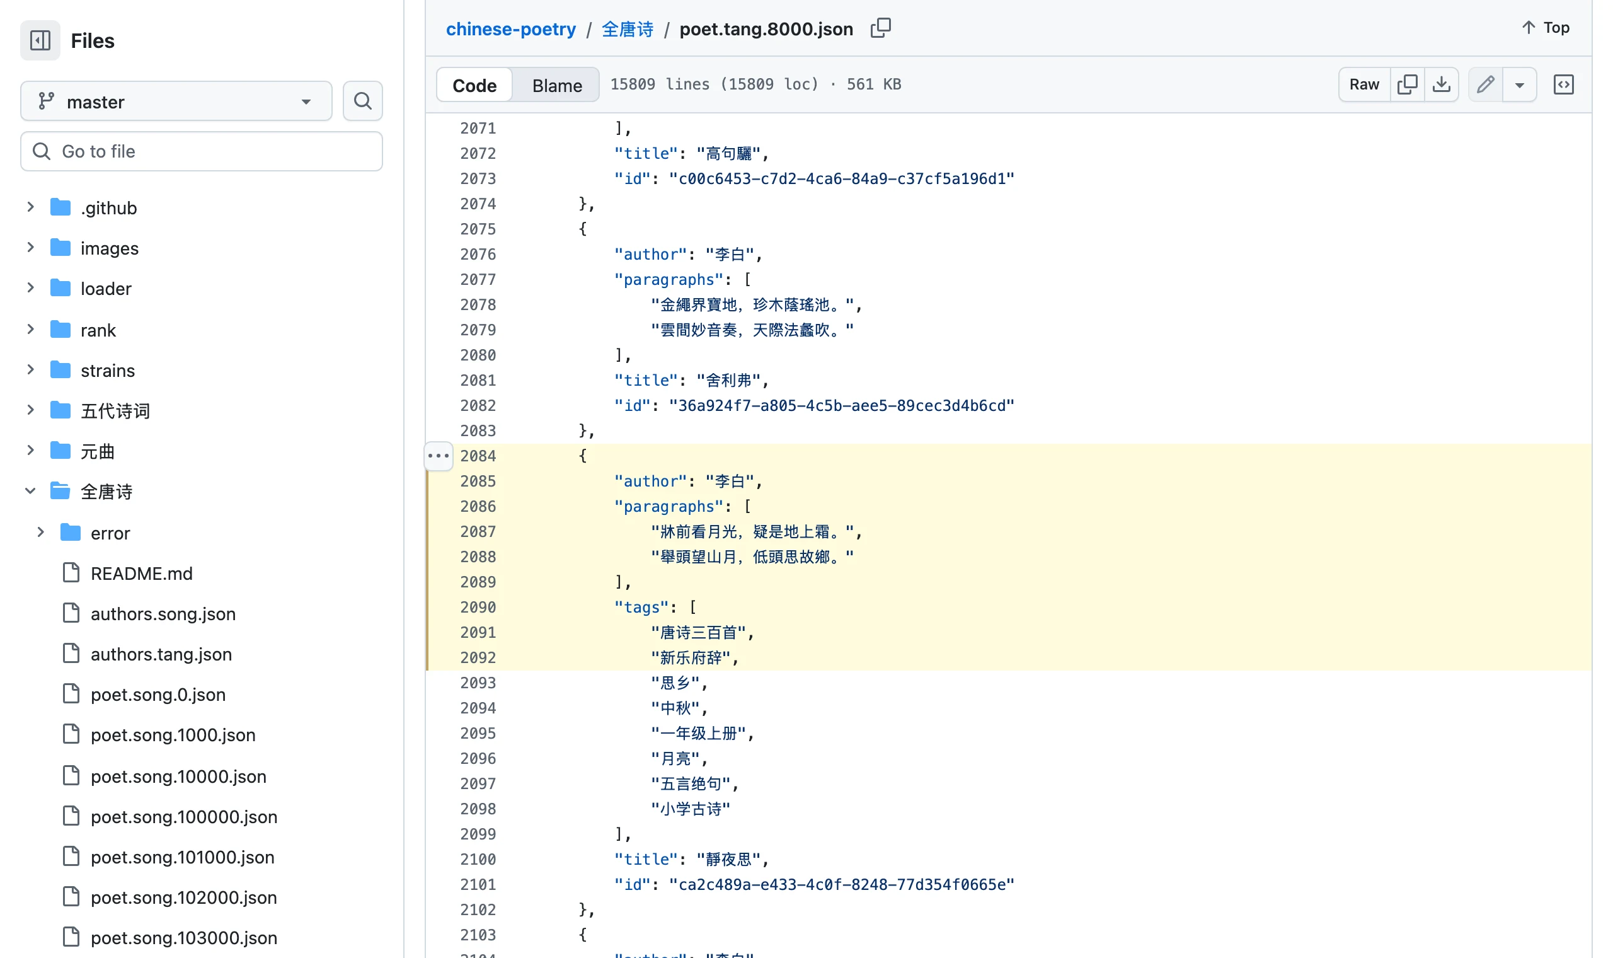Jump to Top of file
The width and height of the screenshot is (1613, 958).
pos(1546,28)
